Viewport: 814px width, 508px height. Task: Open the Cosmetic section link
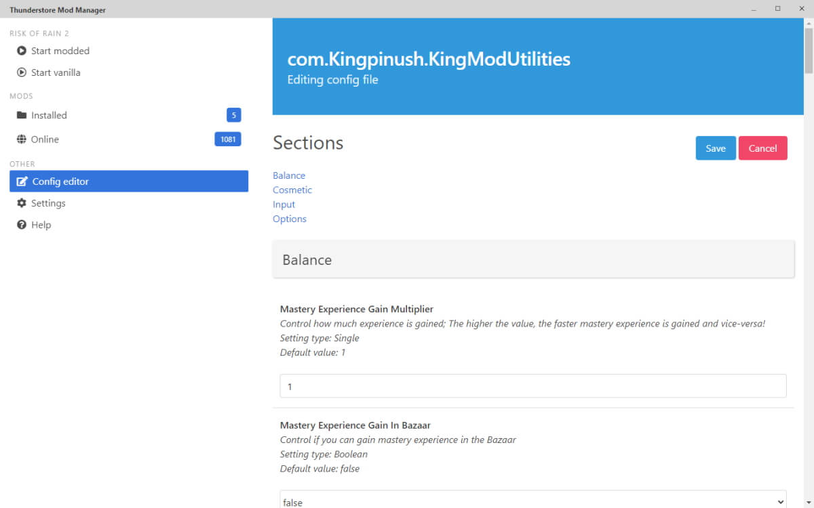[x=292, y=190]
